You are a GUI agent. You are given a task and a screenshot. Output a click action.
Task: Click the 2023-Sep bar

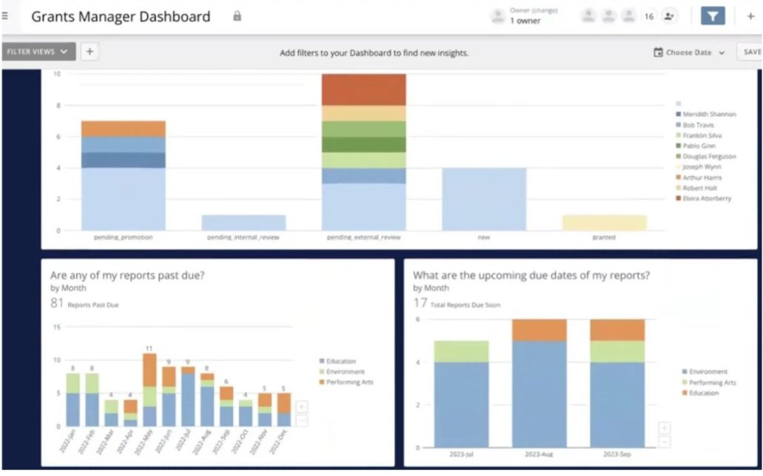tap(617, 384)
